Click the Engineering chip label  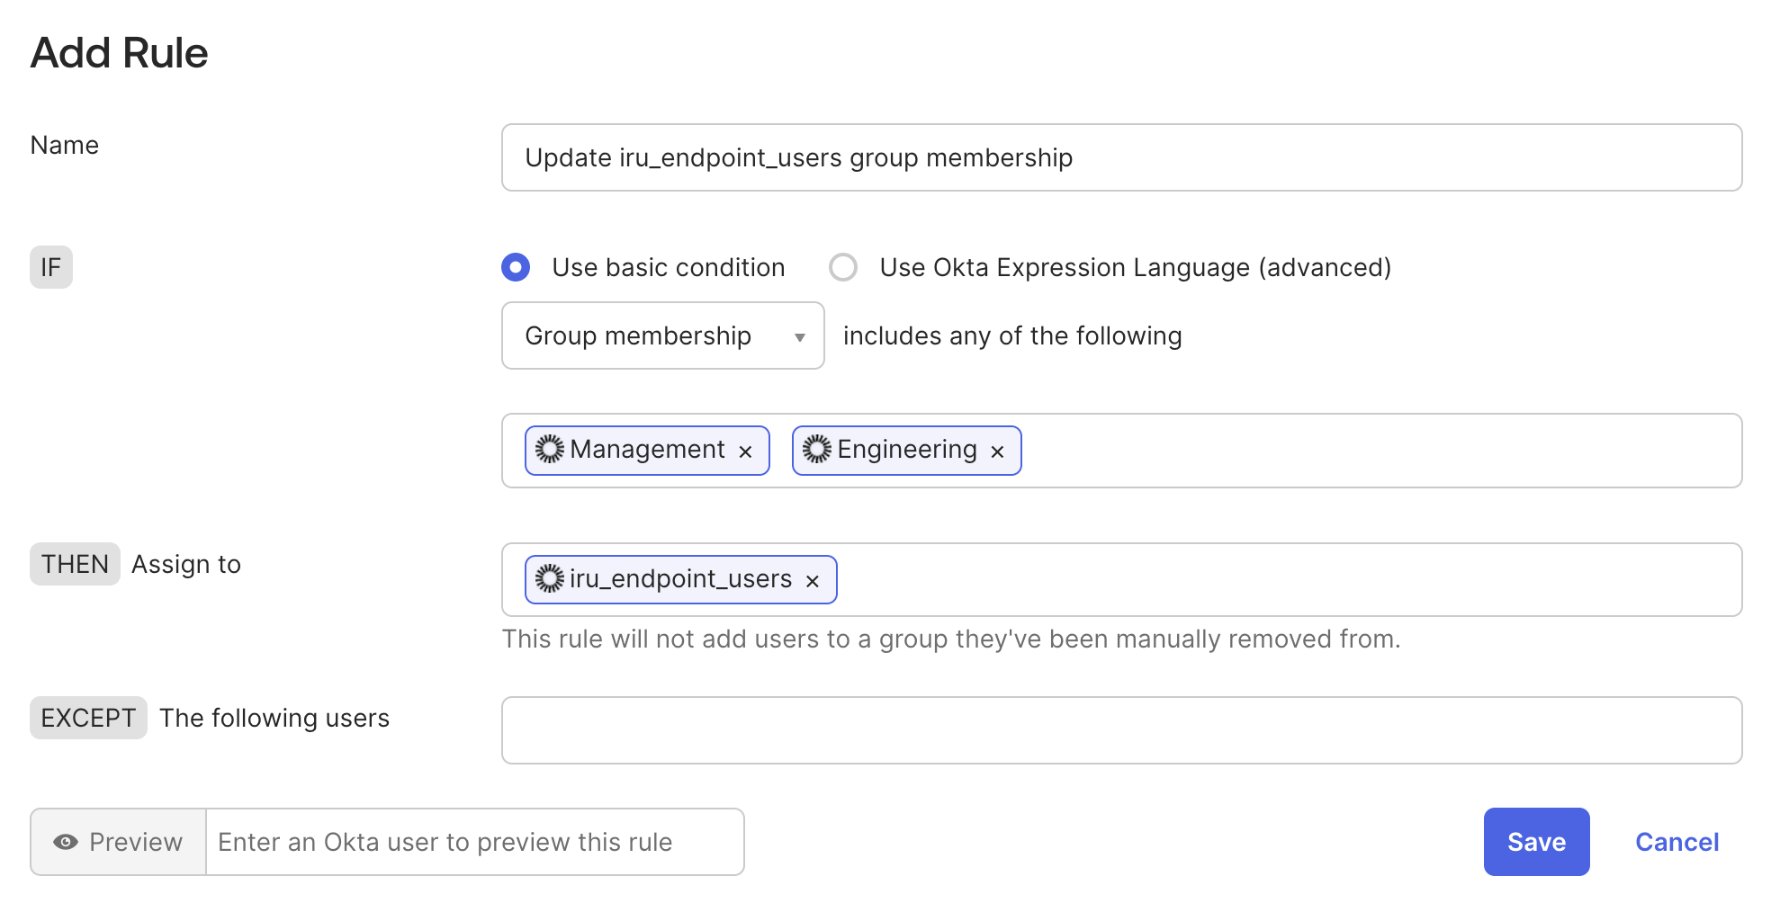pyautogui.click(x=907, y=449)
